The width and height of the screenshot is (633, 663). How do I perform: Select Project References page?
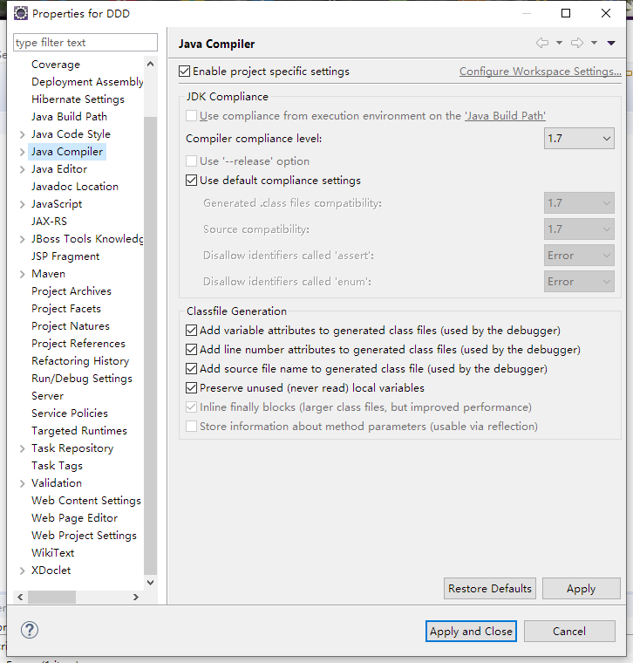coord(78,344)
